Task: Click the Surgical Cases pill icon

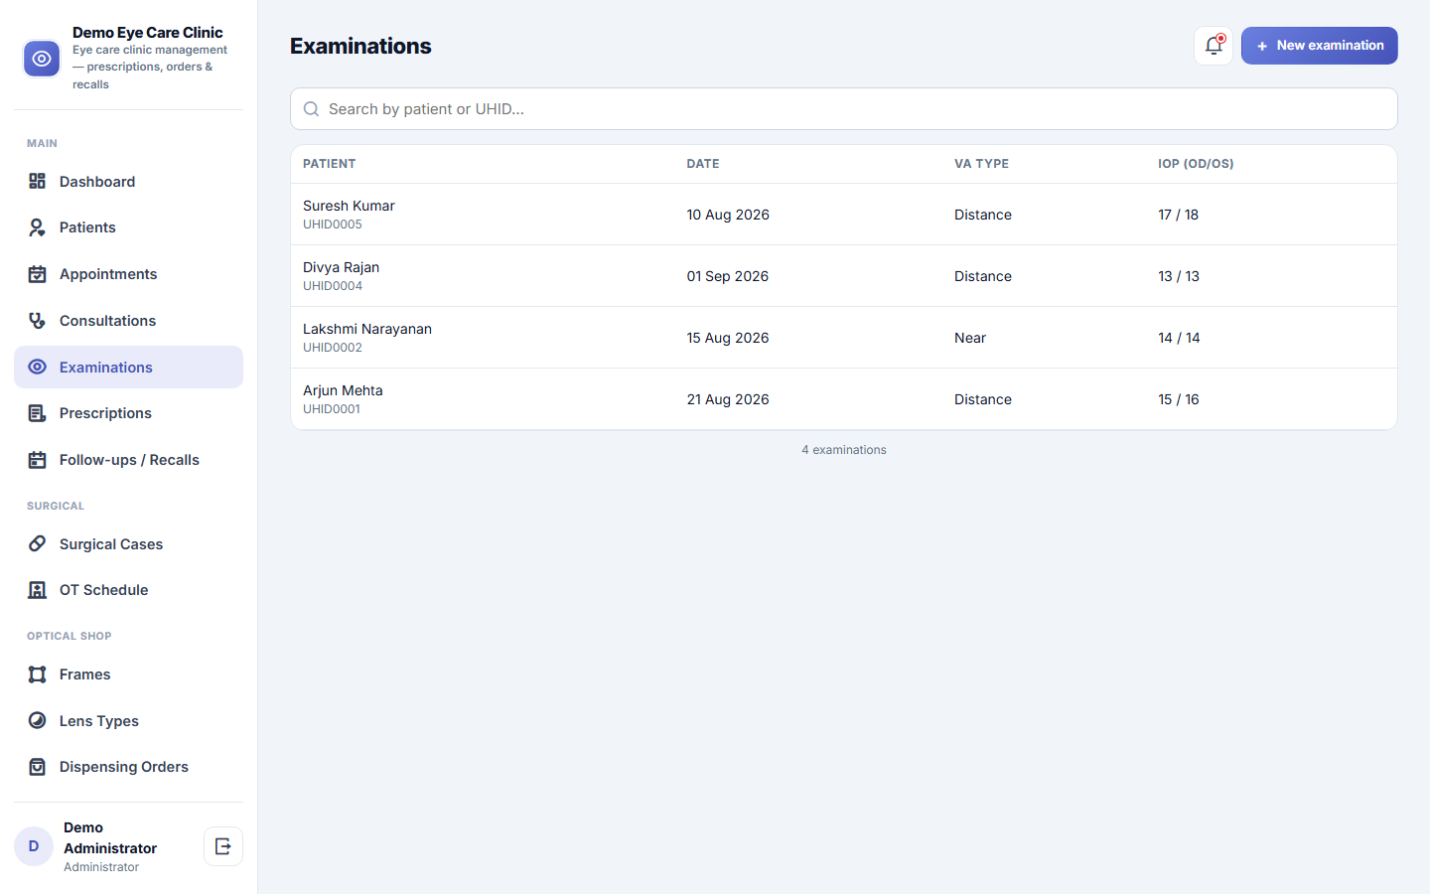Action: click(38, 543)
